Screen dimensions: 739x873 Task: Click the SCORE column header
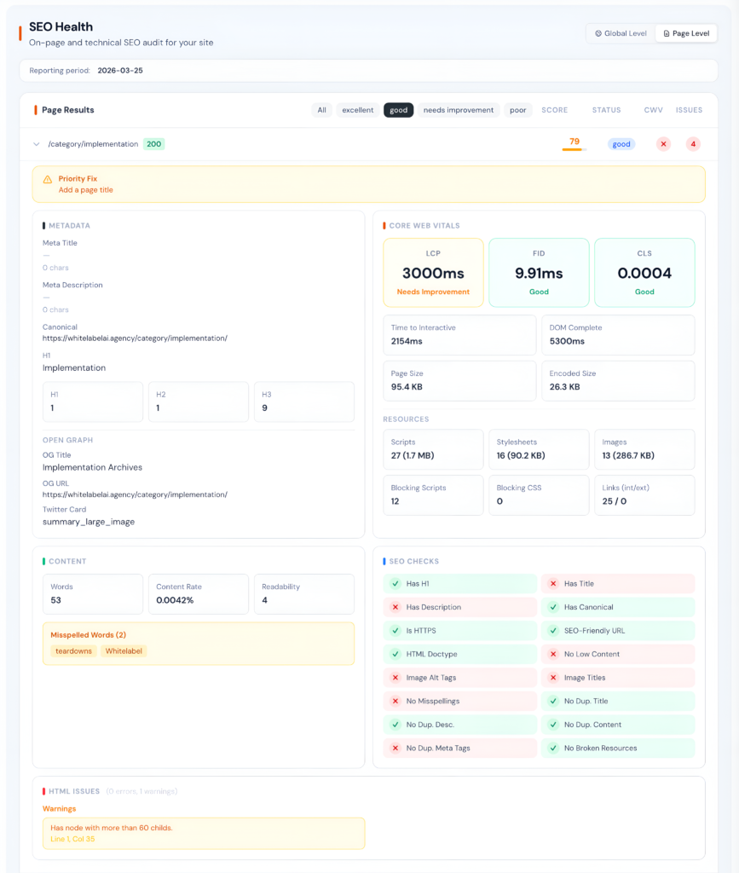(x=554, y=109)
